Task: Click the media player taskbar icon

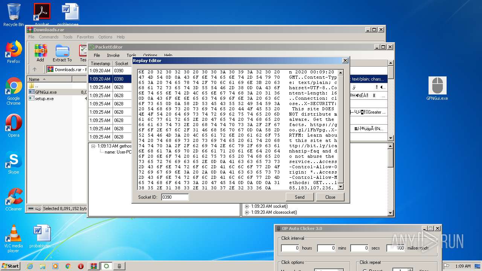Action: click(x=55, y=266)
